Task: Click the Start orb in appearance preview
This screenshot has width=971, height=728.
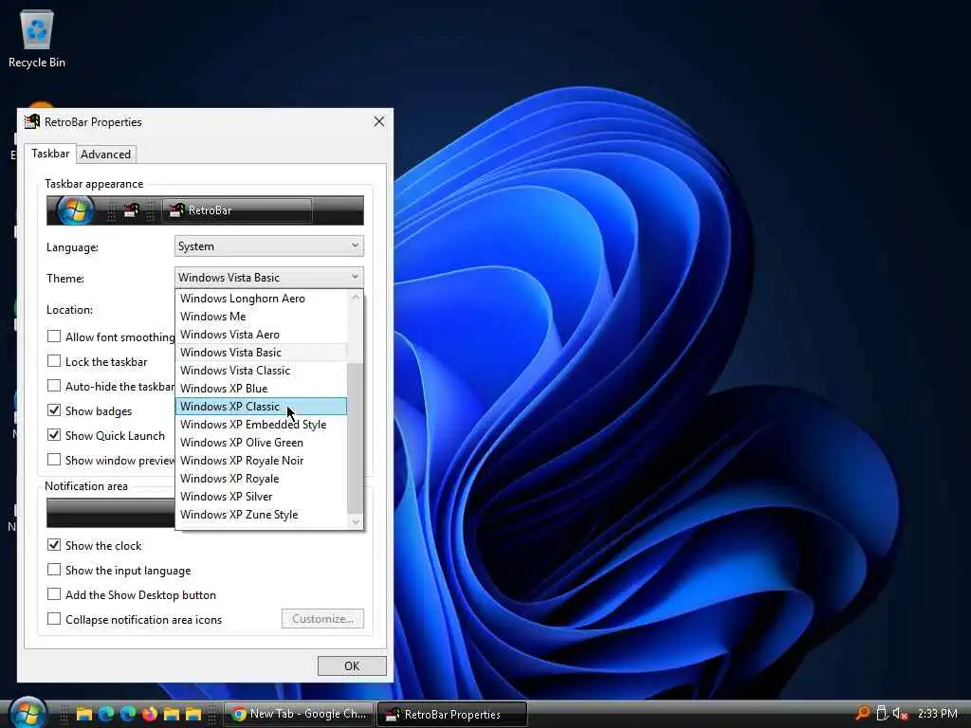Action: (x=75, y=210)
